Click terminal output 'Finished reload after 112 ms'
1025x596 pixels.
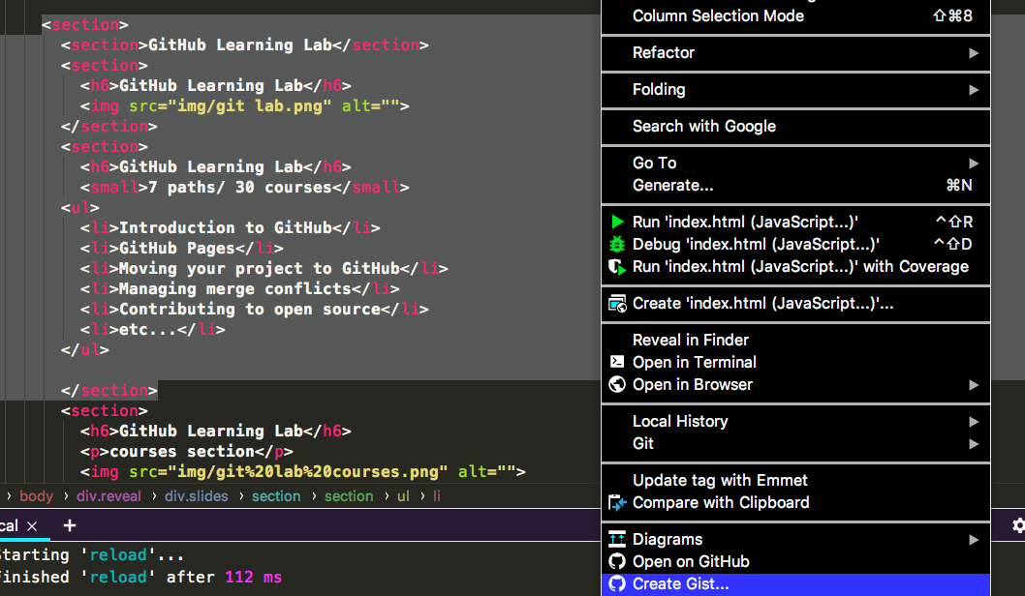pyautogui.click(x=141, y=577)
